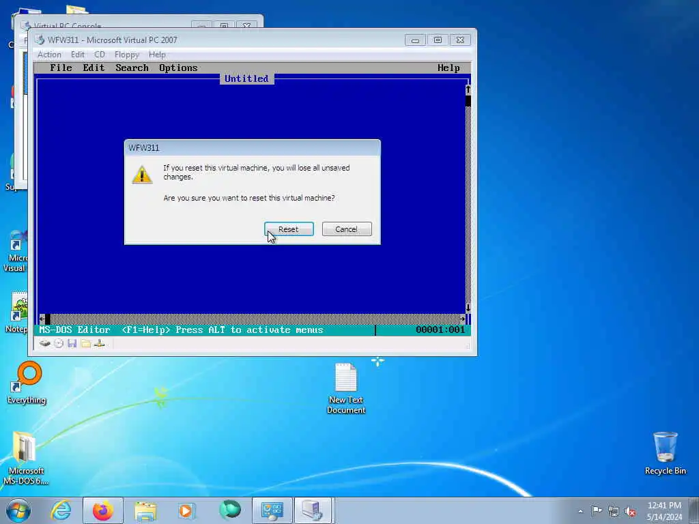Click the CD drive status icon

pos(59,344)
